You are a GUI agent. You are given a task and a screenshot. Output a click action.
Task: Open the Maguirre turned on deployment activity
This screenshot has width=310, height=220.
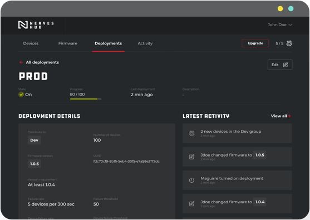[x=237, y=180]
